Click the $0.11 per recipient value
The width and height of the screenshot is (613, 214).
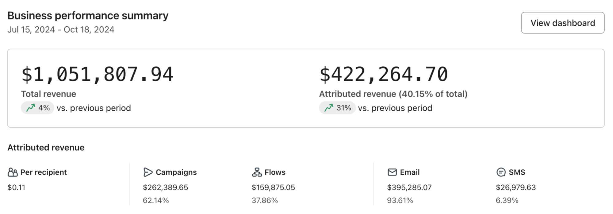click(x=16, y=187)
